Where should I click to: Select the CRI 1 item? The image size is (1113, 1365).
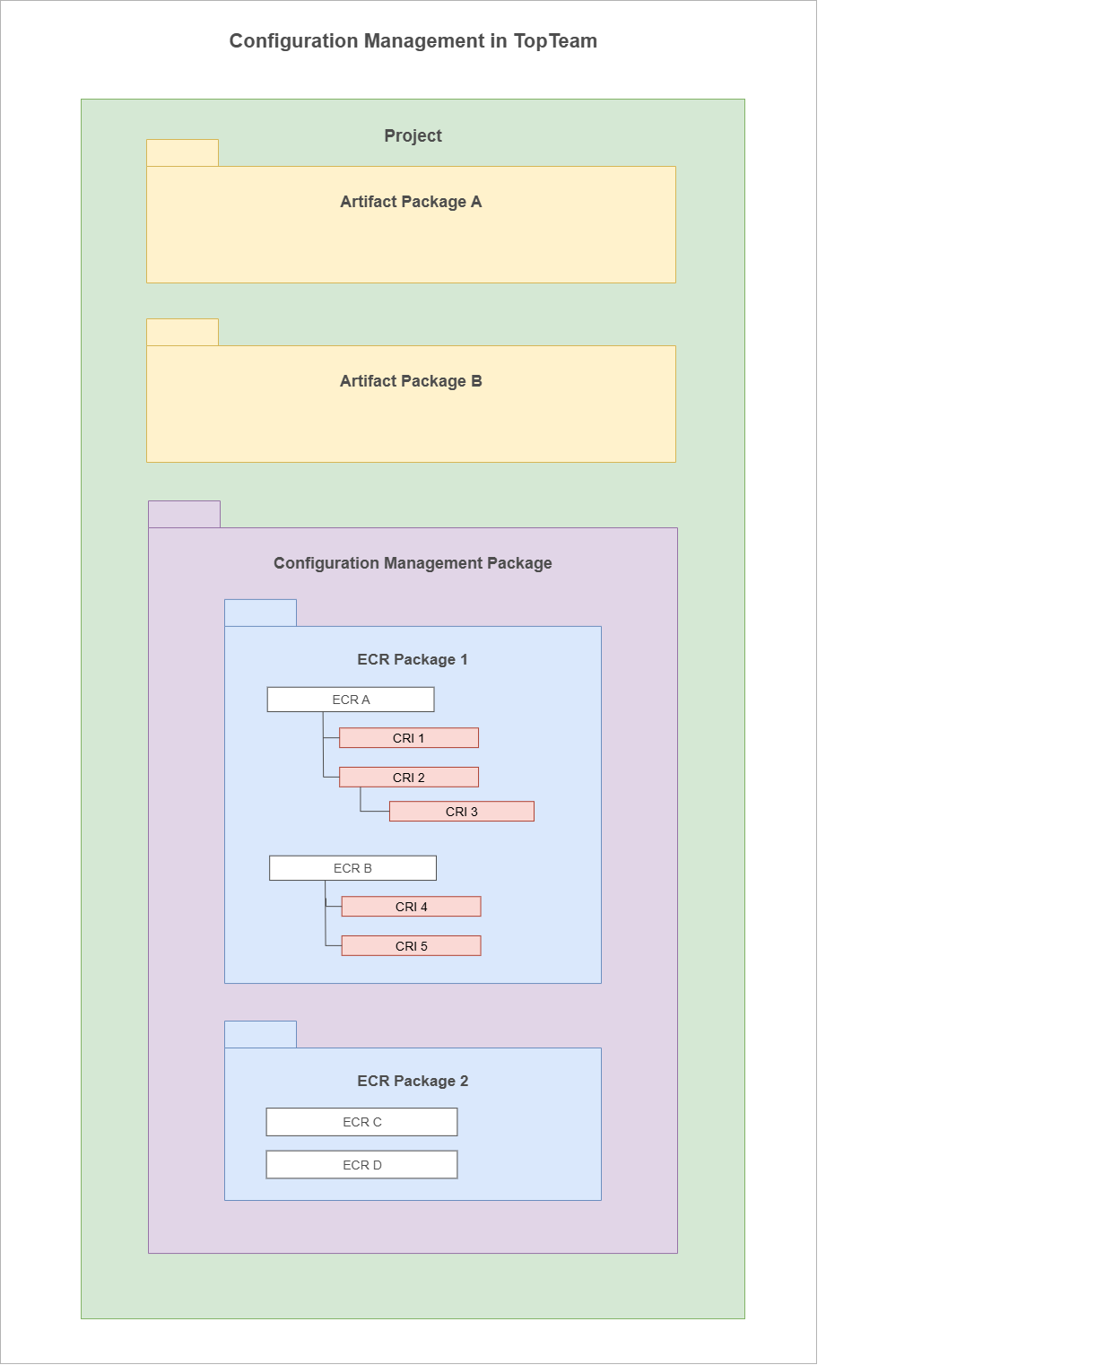click(x=408, y=738)
